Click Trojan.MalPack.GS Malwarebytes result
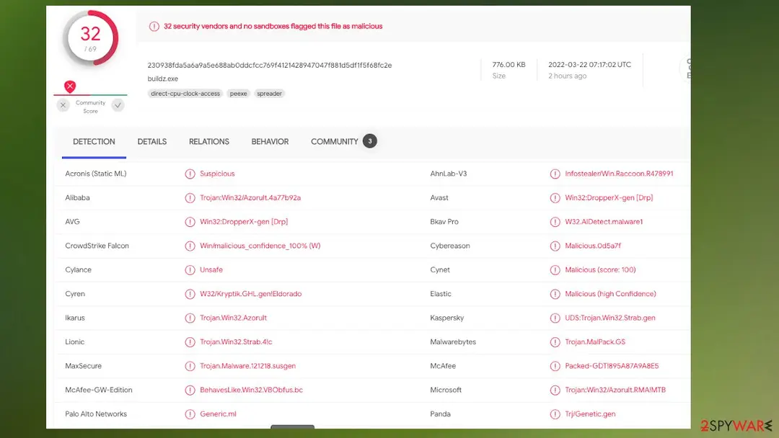This screenshot has height=438, width=779. [595, 341]
